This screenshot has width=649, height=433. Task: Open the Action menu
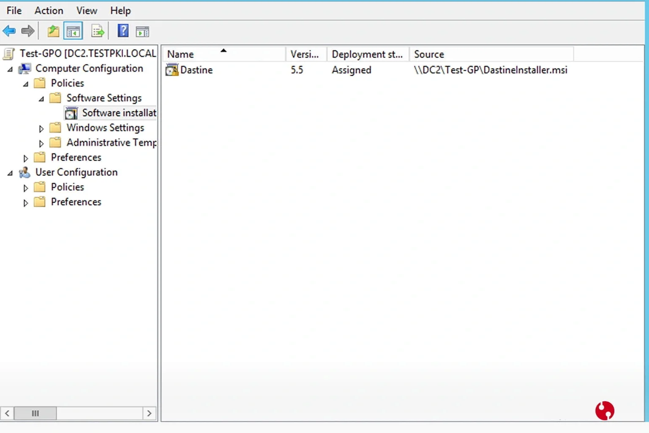[49, 11]
